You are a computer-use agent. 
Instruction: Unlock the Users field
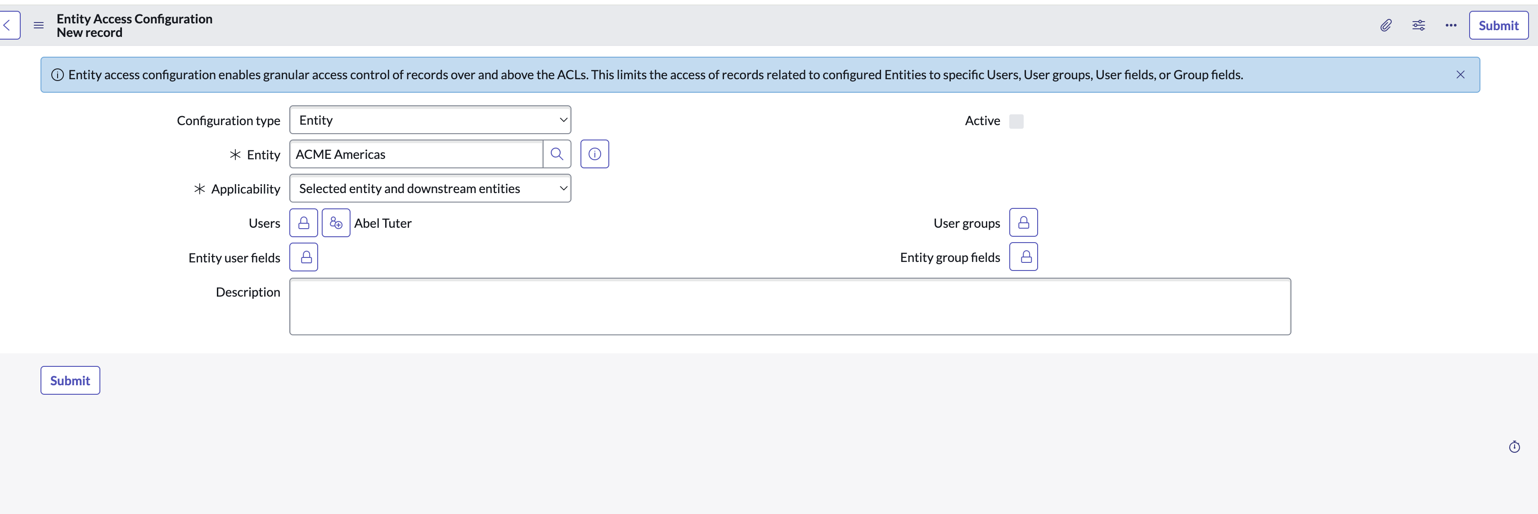click(303, 223)
